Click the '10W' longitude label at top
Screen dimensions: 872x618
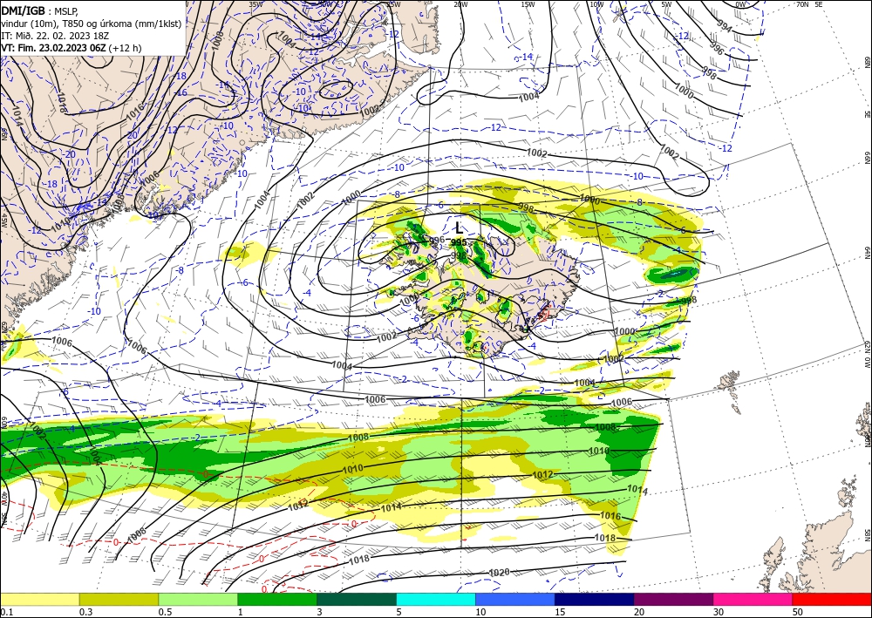[596, 4]
